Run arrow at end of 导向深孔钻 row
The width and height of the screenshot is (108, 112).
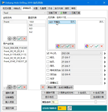point(105,70)
